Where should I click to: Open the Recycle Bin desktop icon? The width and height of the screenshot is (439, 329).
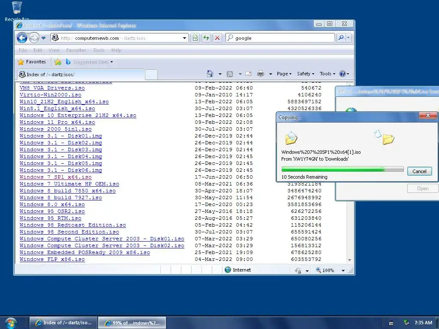(x=17, y=11)
